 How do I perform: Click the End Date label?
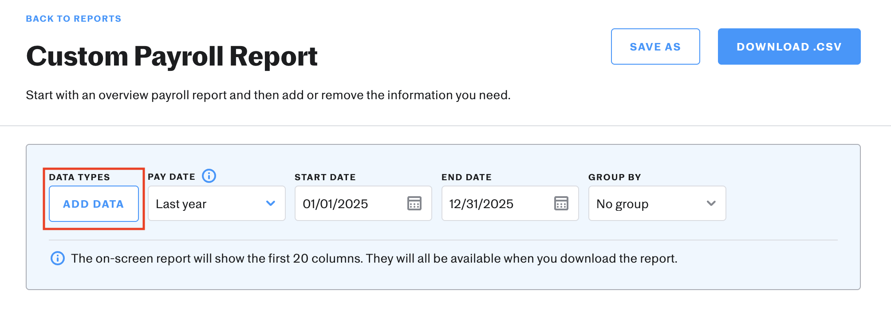point(466,177)
